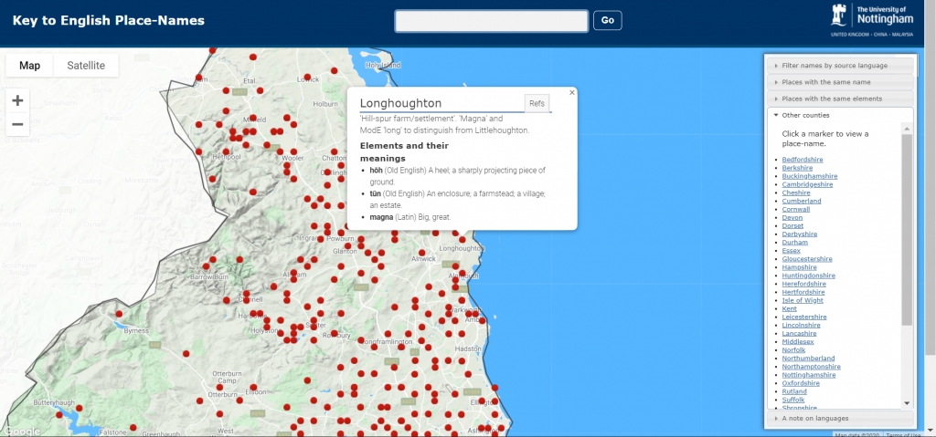Click the red marker near Lowick
Image resolution: width=936 pixels, height=437 pixels.
coord(308,78)
